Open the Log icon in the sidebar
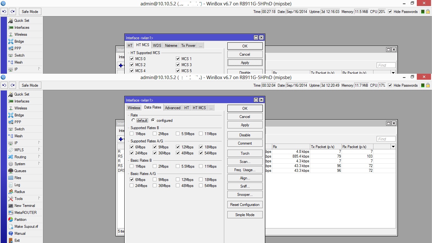The height and width of the screenshot is (243, 432). click(x=11, y=185)
